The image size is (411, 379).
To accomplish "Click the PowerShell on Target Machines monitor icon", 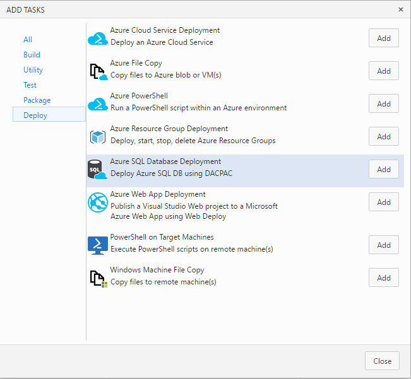I will [98, 245].
